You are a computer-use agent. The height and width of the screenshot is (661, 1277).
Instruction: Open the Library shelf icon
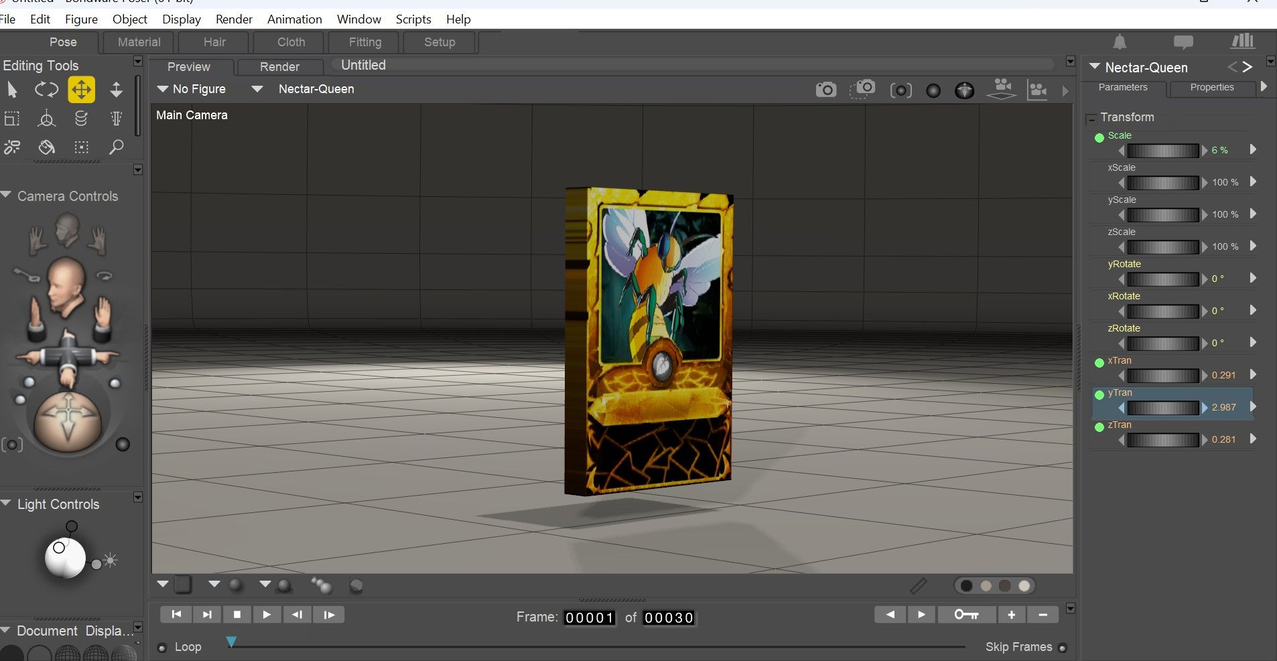pos(1243,42)
